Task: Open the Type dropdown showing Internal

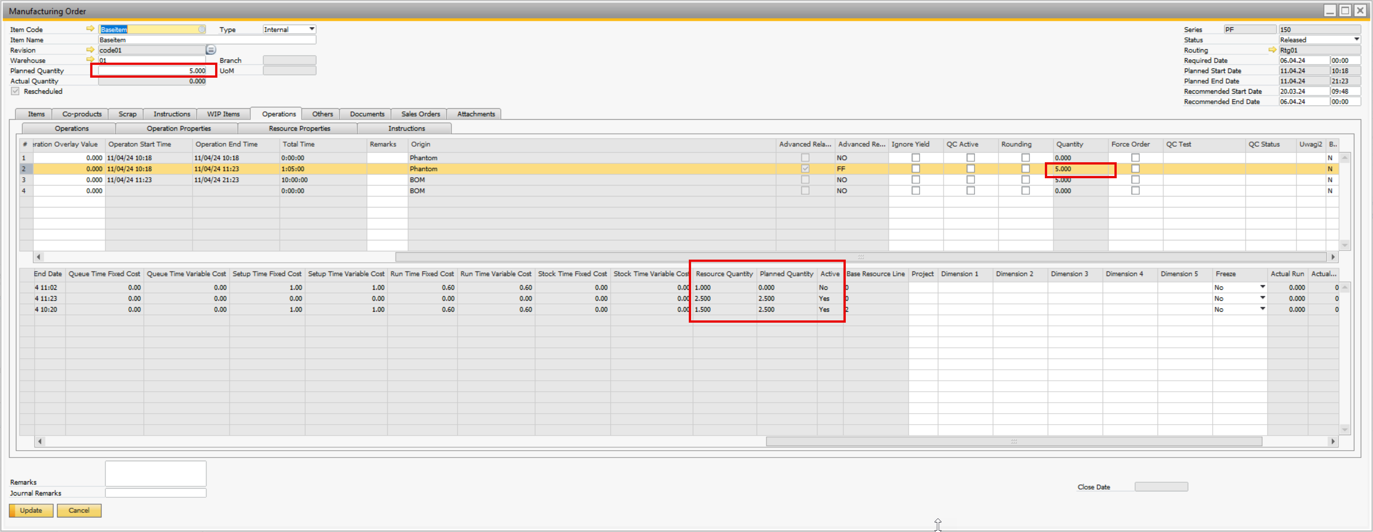Action: pos(311,29)
